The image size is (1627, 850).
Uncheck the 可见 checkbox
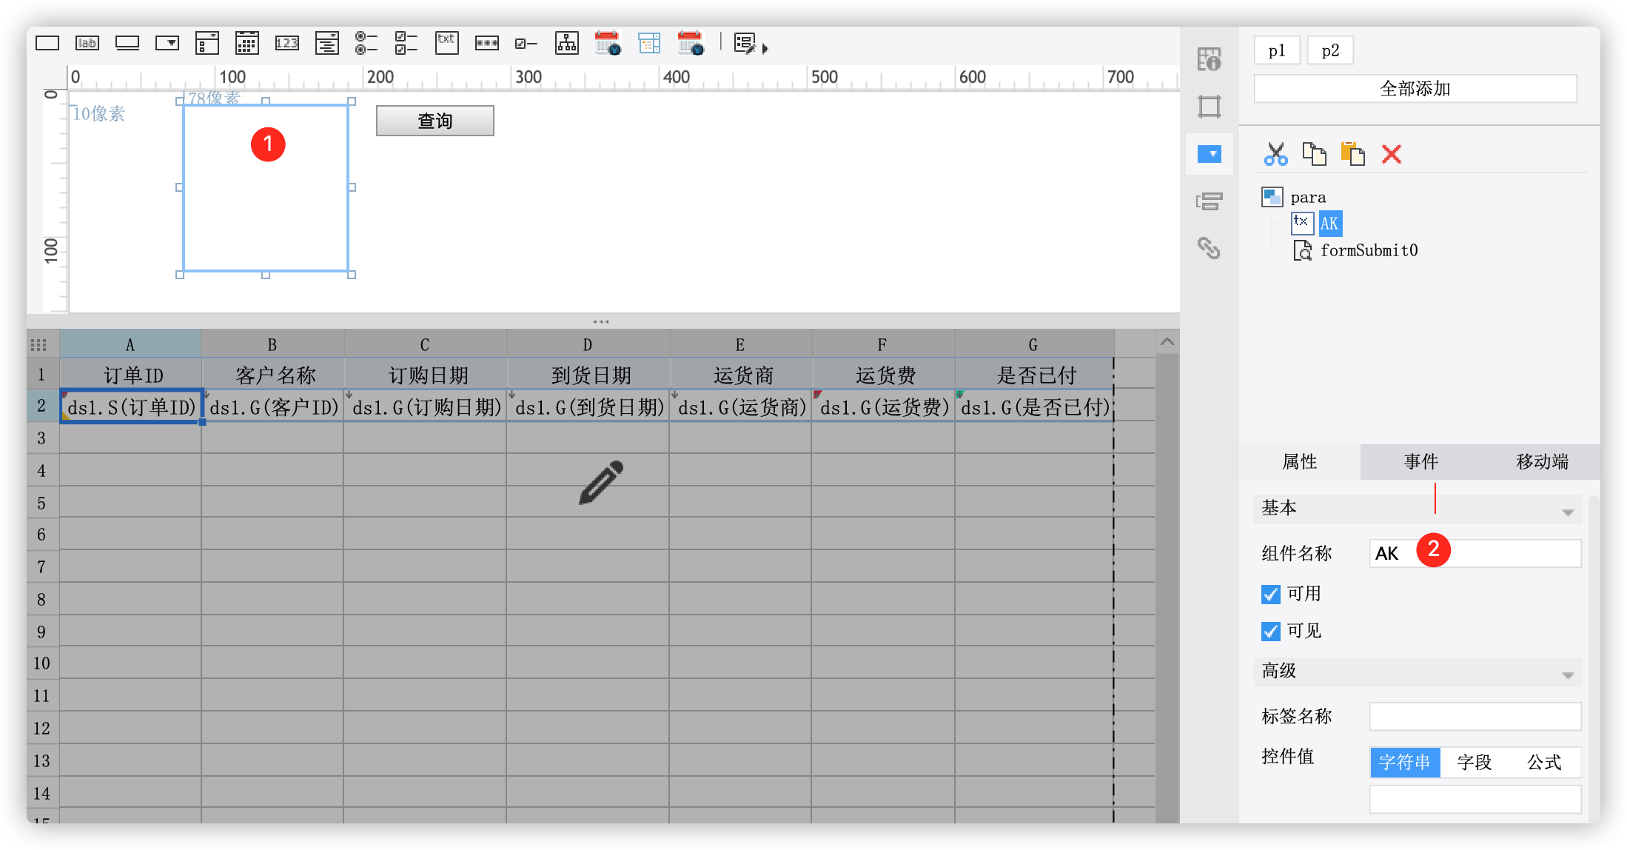coord(1270,631)
